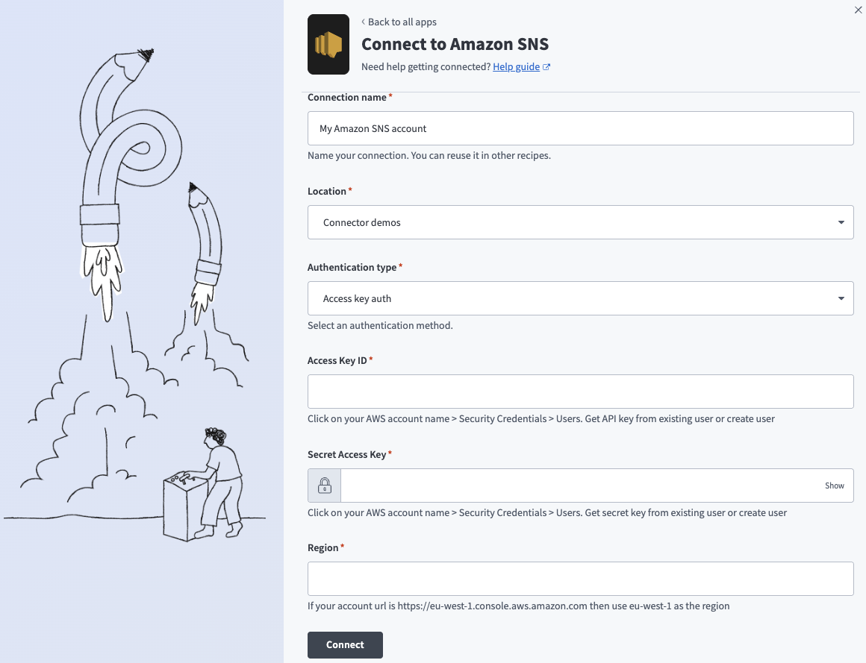
Task: Click the back chevron before Back to all apps
Action: tap(364, 22)
